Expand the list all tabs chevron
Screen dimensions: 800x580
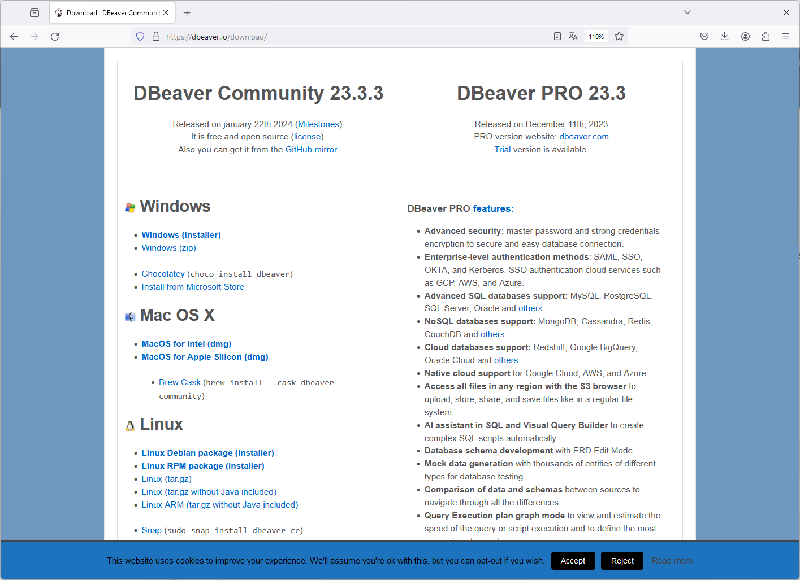(687, 12)
